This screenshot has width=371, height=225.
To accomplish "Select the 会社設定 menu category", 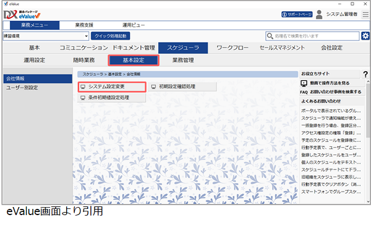I will [x=331, y=48].
